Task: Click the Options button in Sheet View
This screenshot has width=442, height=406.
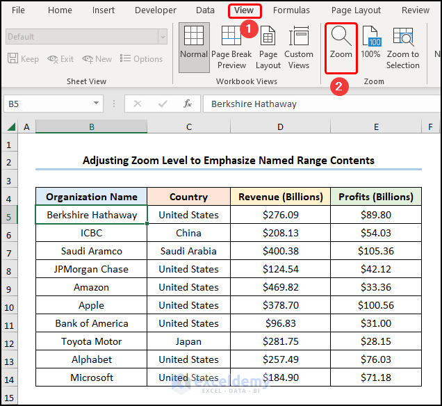Action: (x=142, y=59)
